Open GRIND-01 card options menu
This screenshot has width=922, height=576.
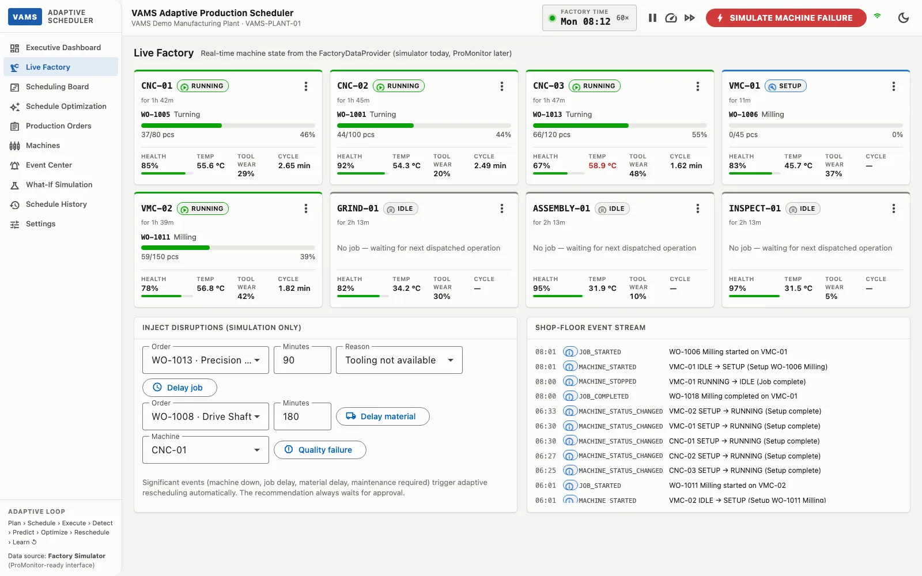click(502, 209)
